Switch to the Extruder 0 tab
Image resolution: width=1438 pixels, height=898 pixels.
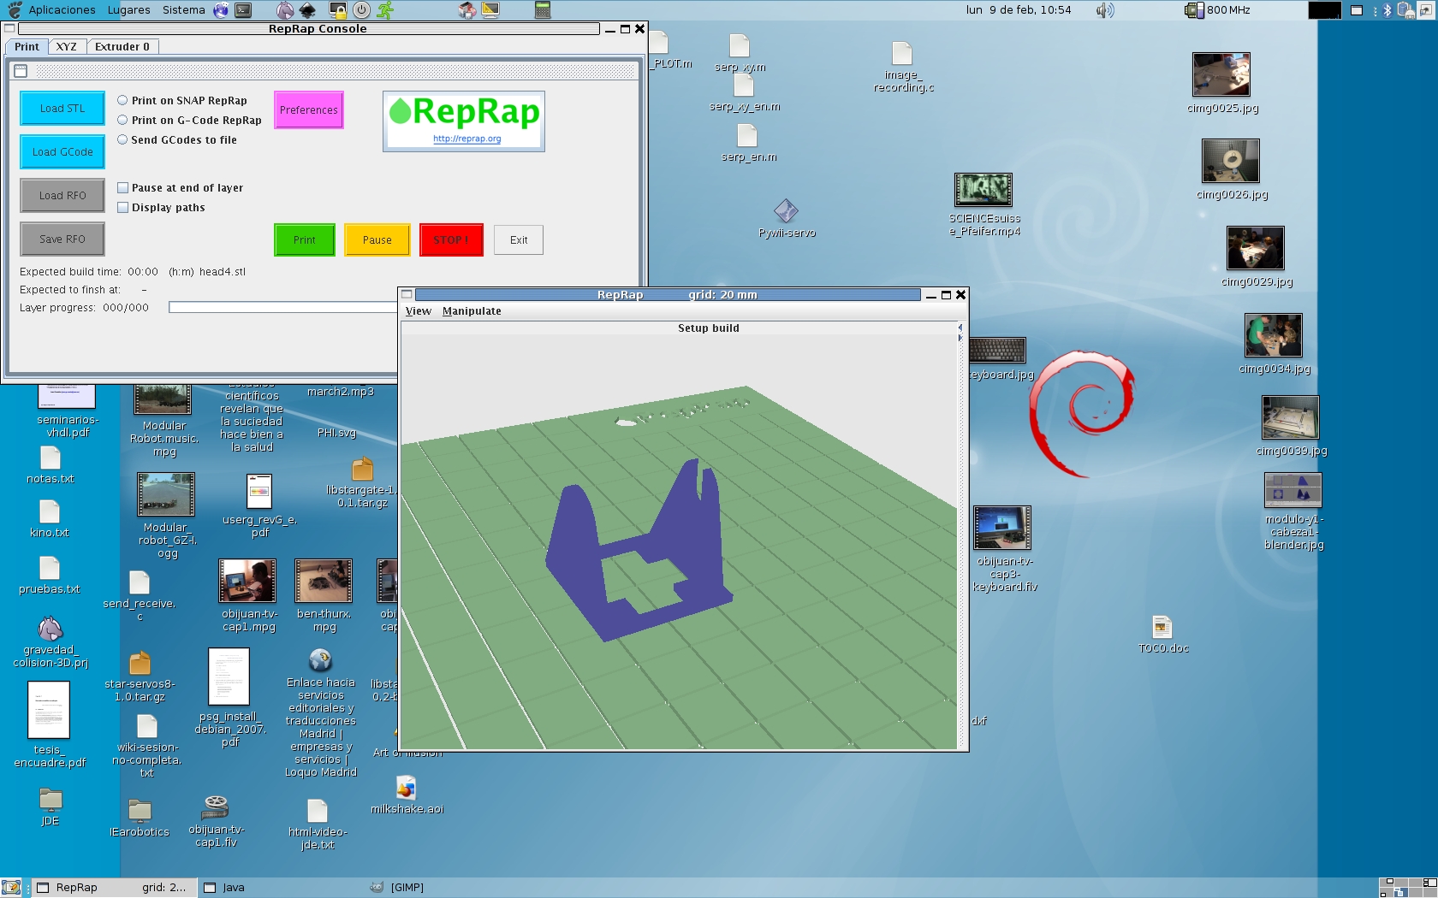coord(122,47)
